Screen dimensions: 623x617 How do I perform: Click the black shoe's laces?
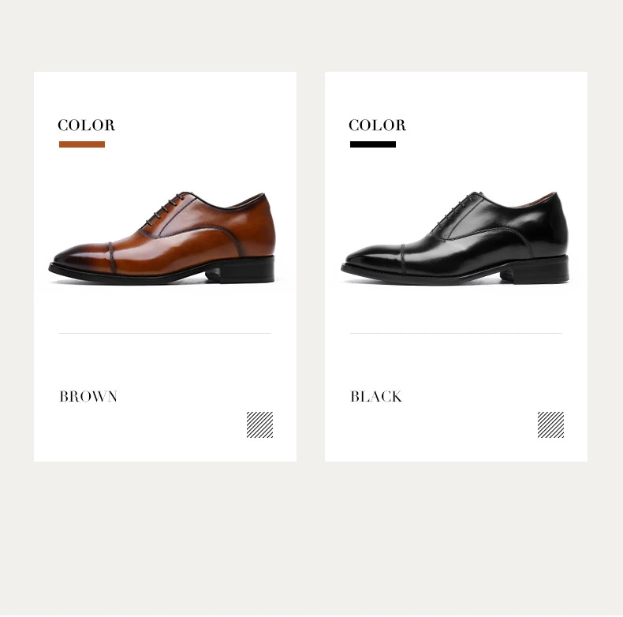tap(459, 208)
